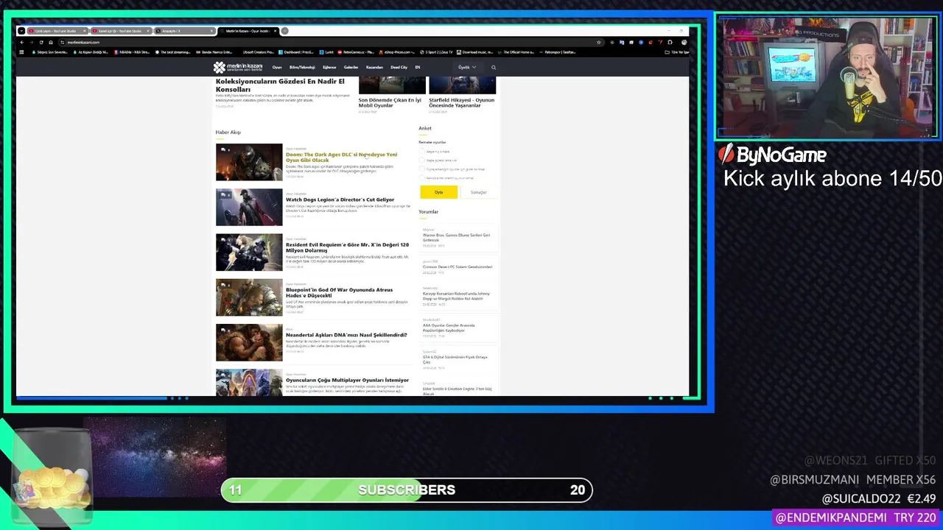Open the Download music bookmark

tap(475, 52)
